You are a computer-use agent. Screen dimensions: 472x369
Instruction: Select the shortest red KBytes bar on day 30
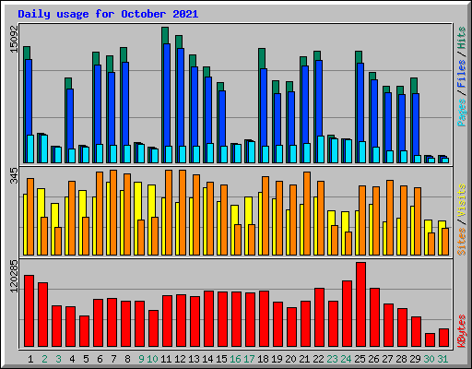[430, 339]
